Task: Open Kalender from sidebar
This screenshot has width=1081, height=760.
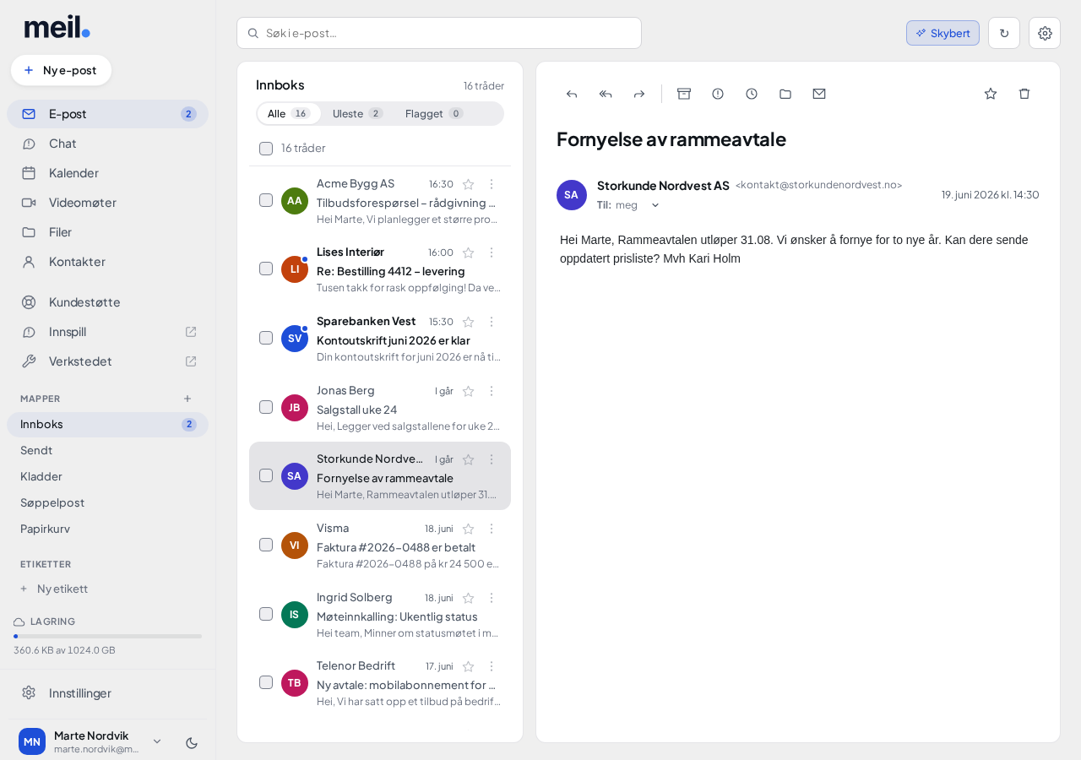Action: 108,173
